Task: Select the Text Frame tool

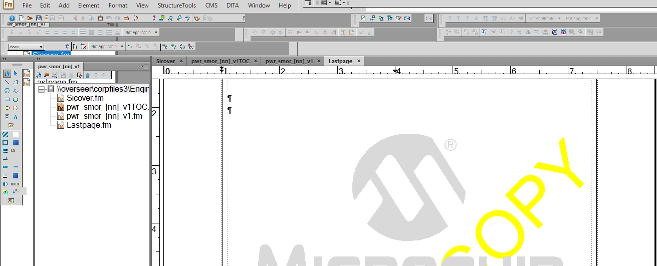Action: click(7, 117)
